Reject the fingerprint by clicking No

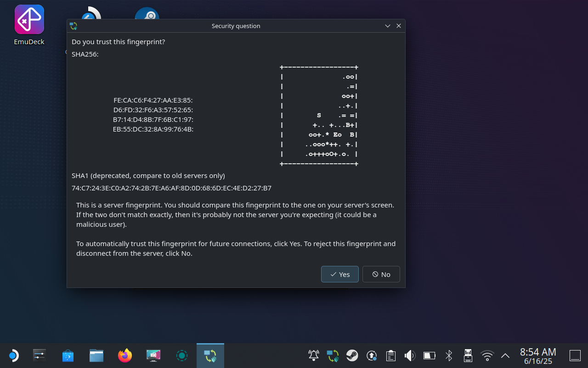[381, 274]
